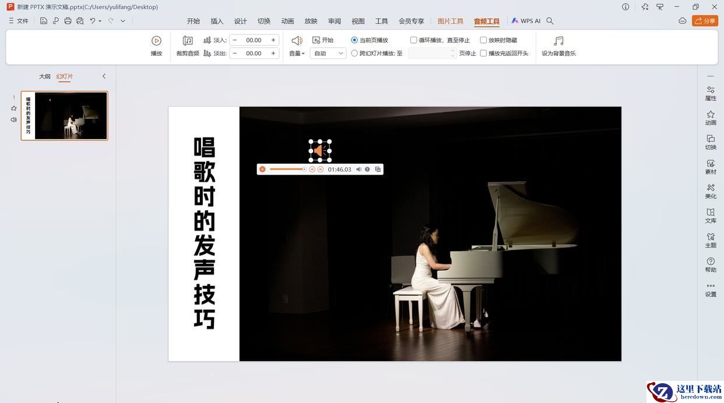Click the print icon in quick toolbar

(68, 21)
